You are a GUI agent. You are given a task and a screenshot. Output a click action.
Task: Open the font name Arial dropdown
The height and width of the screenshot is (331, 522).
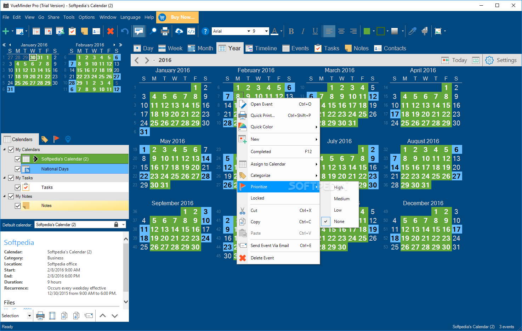(249, 31)
